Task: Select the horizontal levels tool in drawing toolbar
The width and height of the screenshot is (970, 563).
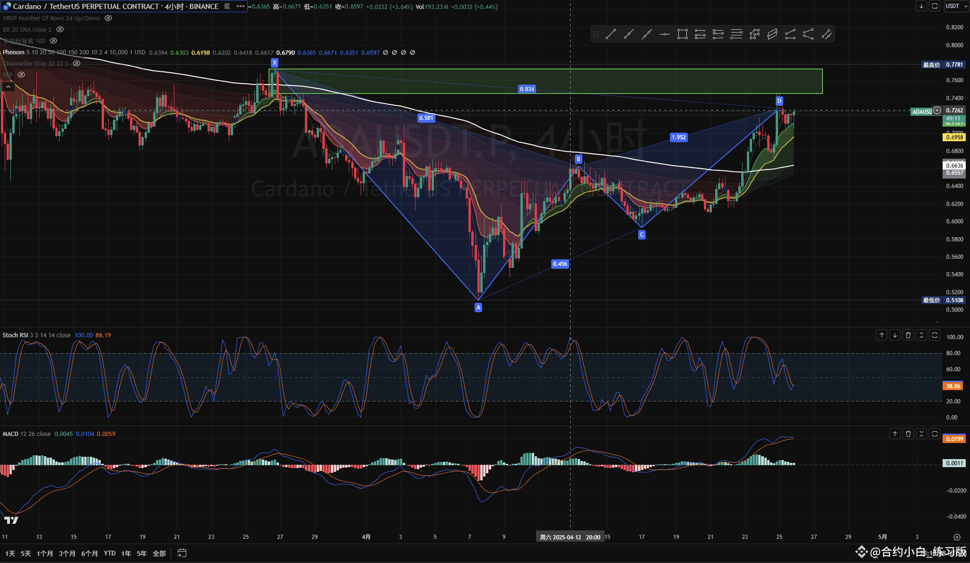Action: tap(736, 34)
